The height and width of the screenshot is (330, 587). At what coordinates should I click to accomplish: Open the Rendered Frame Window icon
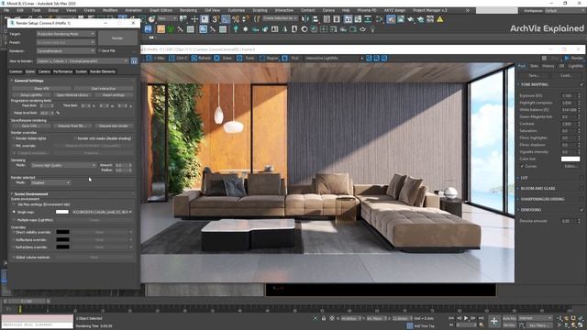click(401, 19)
